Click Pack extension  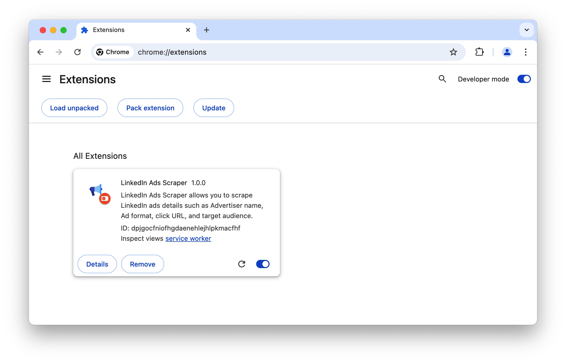coord(150,108)
